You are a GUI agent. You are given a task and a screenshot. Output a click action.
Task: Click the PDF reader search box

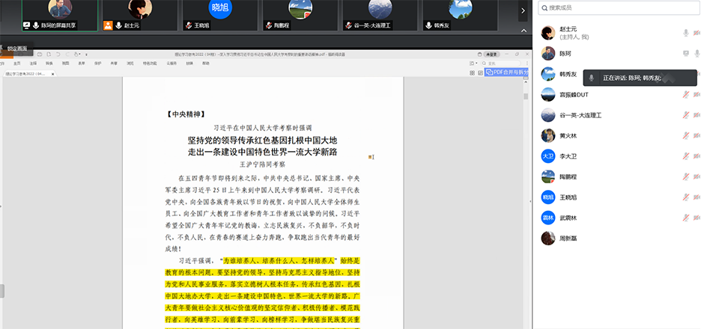pyautogui.click(x=500, y=63)
